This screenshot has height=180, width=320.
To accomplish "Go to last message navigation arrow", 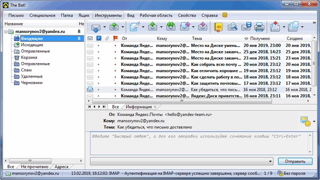I will click(x=104, y=106).
